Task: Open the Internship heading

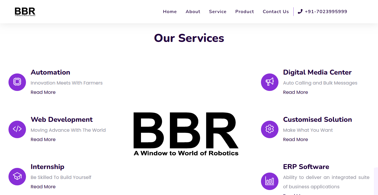Action: 48,167
